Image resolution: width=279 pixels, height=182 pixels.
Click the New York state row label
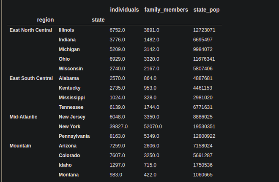click(70, 126)
